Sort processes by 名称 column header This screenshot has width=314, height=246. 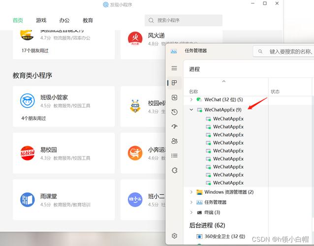194,92
